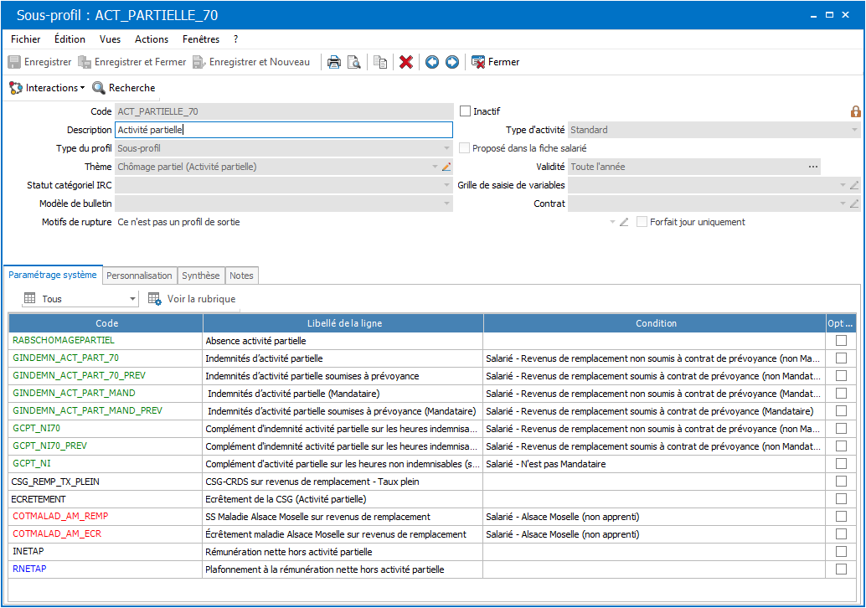Viewport: 866px width, 608px height.
Task: Click the red X delete icon
Action: coord(406,62)
